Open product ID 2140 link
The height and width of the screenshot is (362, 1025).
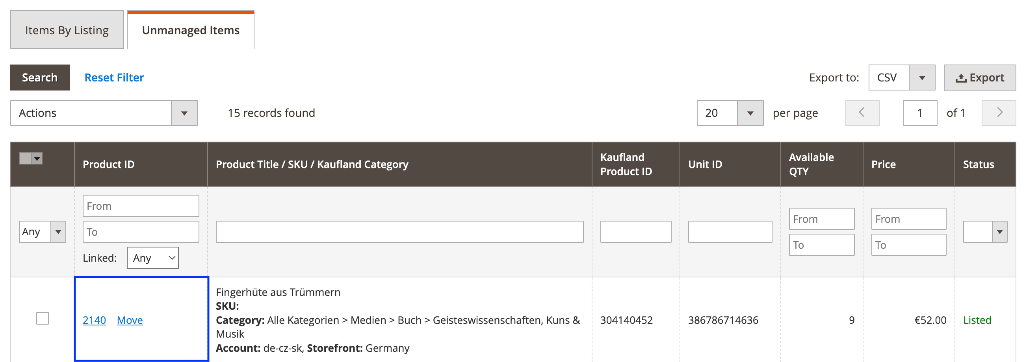point(94,320)
